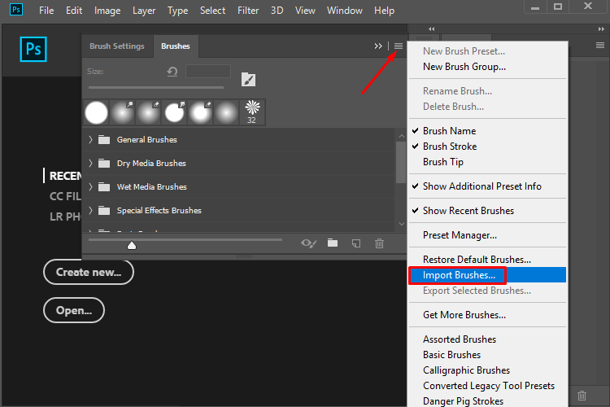Viewport: 610px width, 407px height.
Task: Expand the Dry Media Brushes group
Action: pyautogui.click(x=90, y=163)
